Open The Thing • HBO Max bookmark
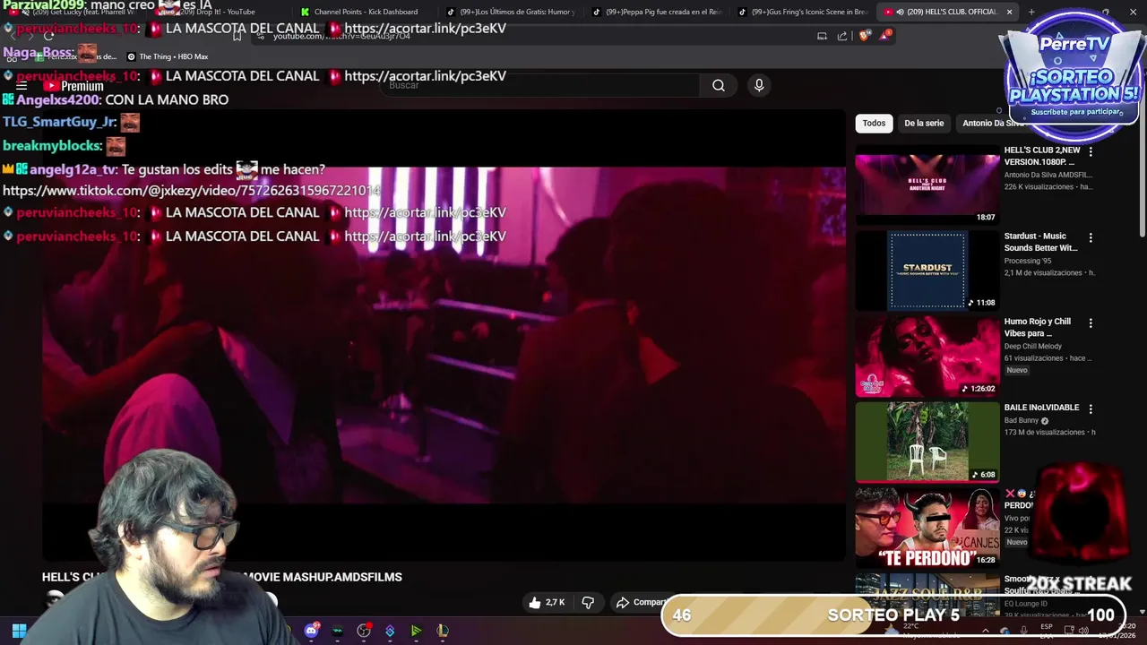 click(x=168, y=56)
